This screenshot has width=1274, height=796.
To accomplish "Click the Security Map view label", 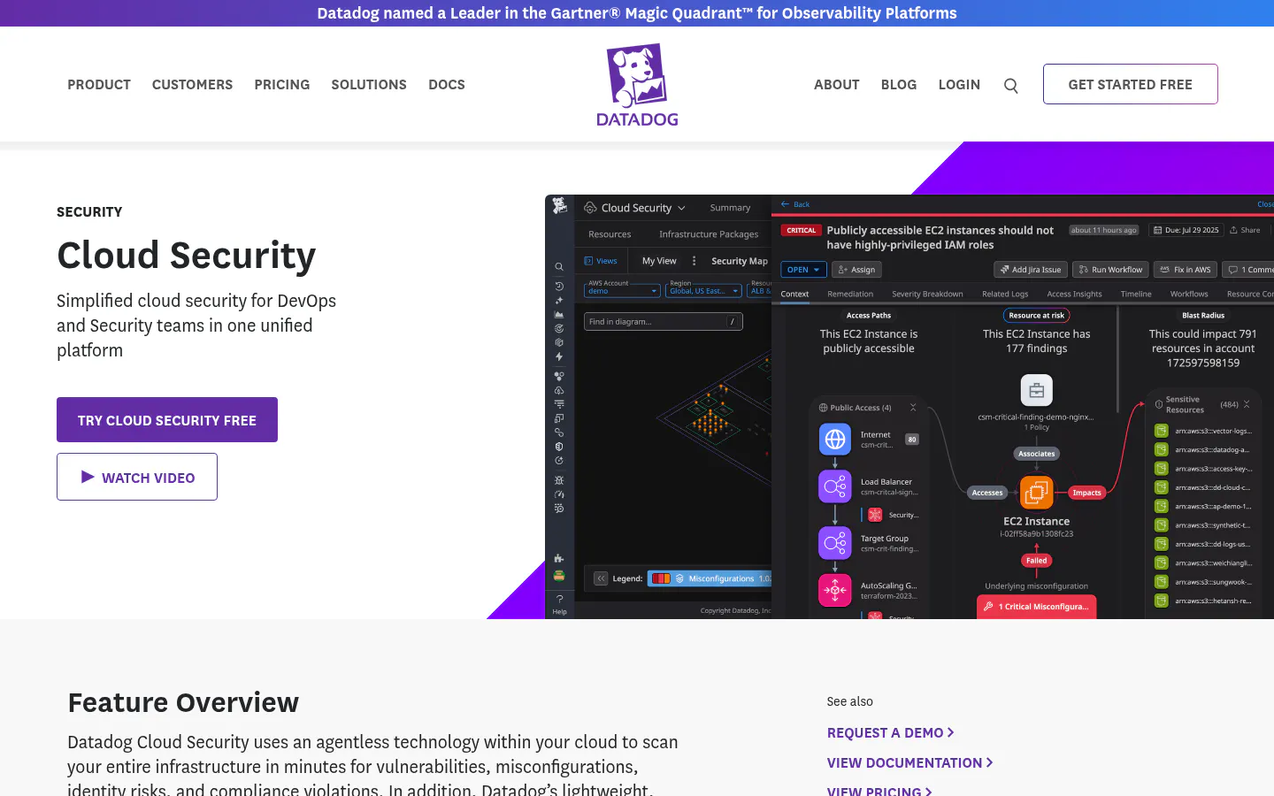I will pos(740,261).
